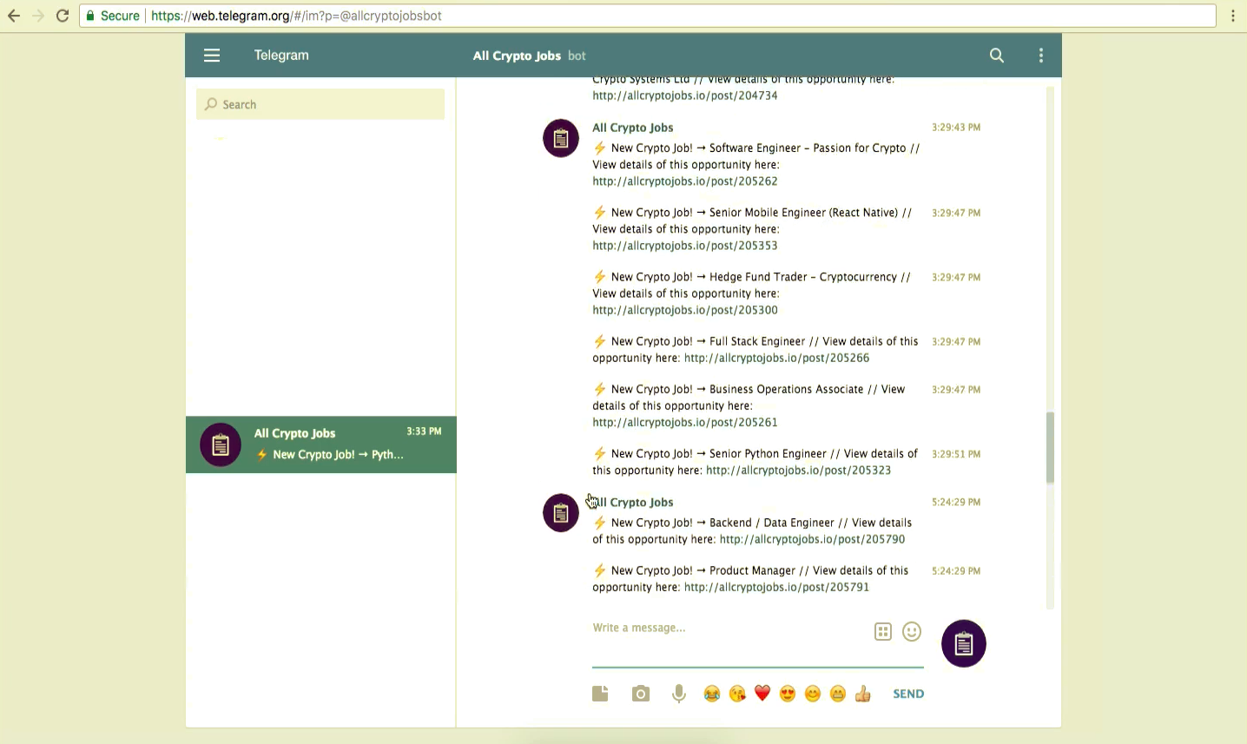Click the 5:24:29 PM Backend timestamp
This screenshot has width=1247, height=744.
pos(956,503)
